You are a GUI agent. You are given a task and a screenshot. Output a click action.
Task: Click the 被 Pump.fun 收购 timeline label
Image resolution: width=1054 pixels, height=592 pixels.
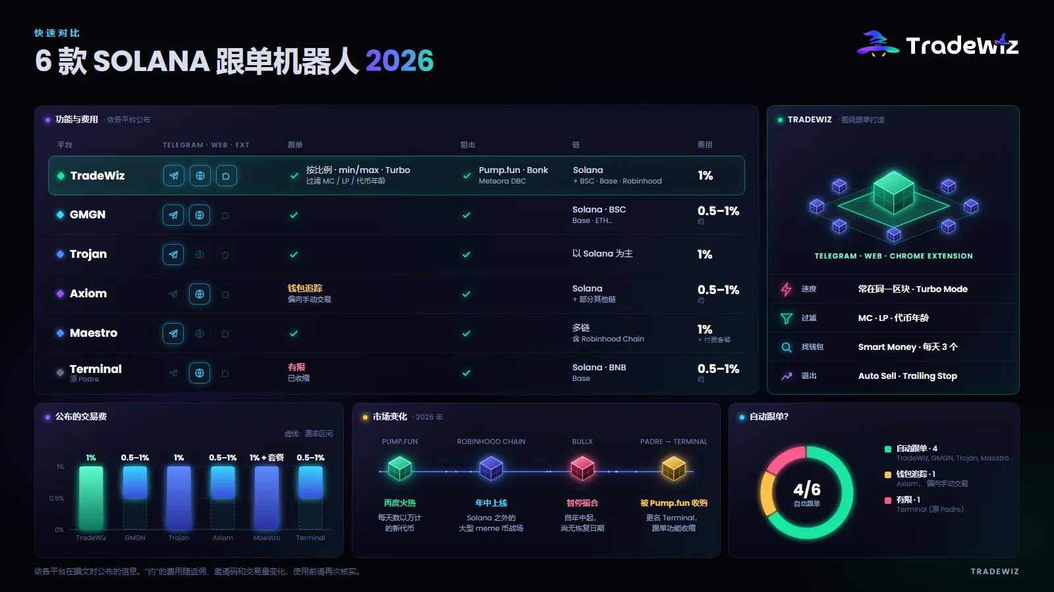pos(674,503)
